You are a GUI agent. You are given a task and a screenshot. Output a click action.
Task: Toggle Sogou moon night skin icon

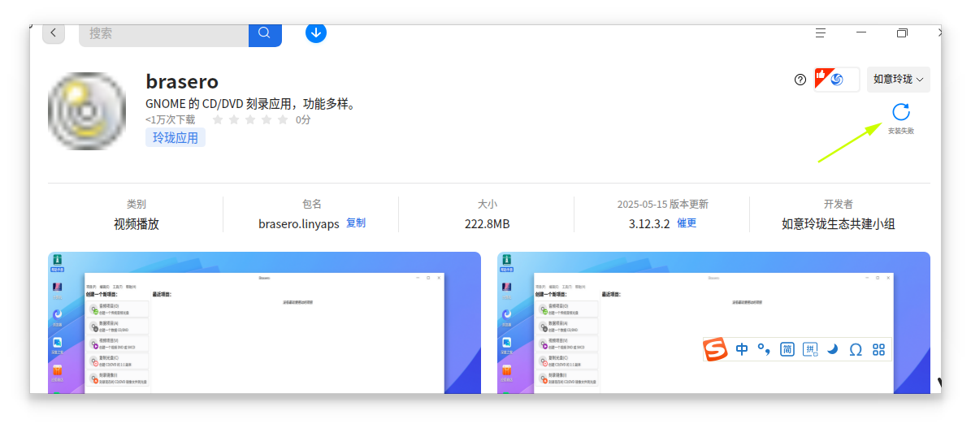click(x=833, y=350)
